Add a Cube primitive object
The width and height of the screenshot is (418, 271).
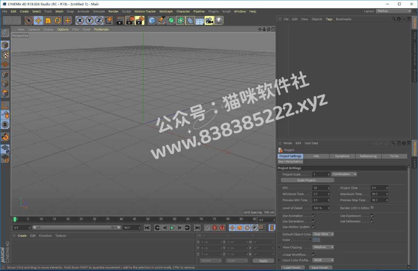pyautogui.click(x=152, y=20)
